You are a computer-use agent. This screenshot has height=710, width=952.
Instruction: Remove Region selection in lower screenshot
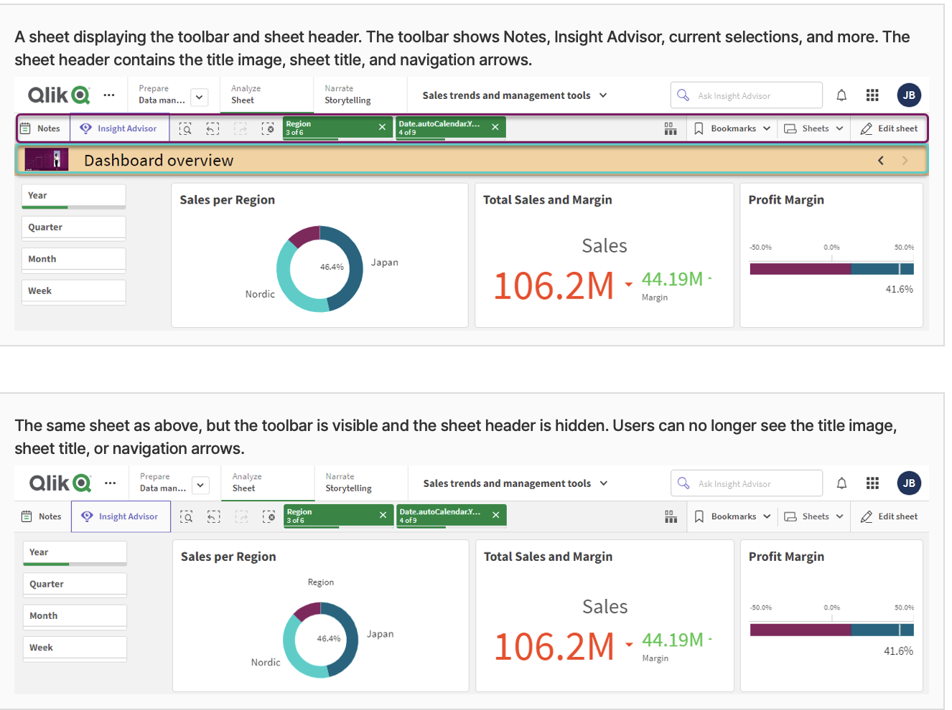[x=383, y=515]
